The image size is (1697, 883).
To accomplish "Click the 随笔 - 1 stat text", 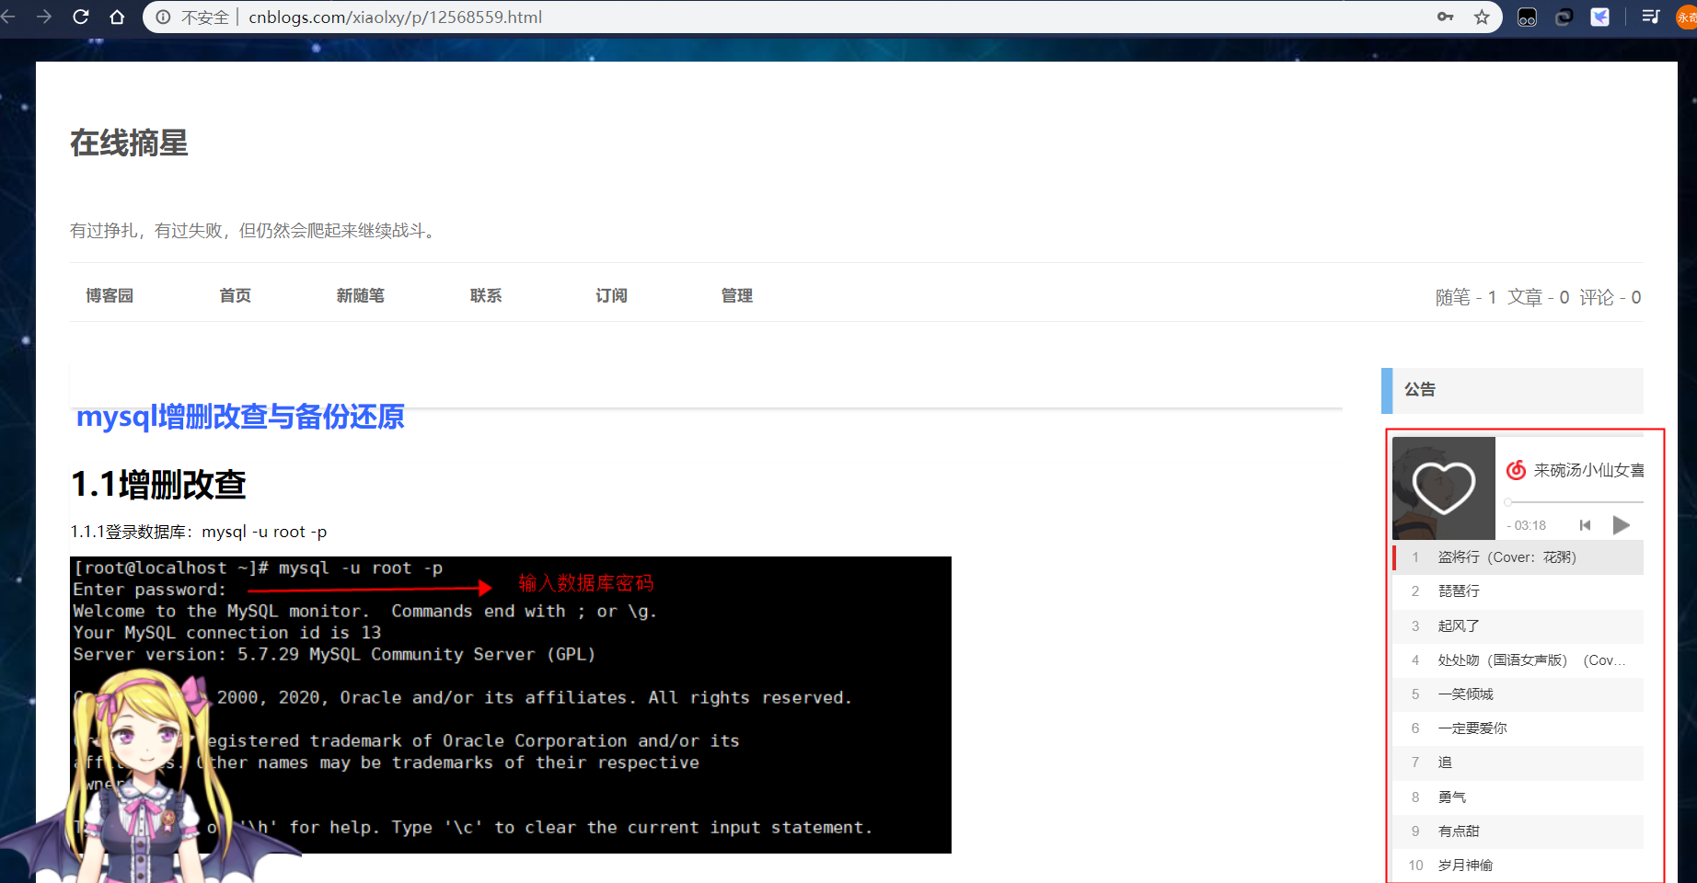I will click(1466, 297).
